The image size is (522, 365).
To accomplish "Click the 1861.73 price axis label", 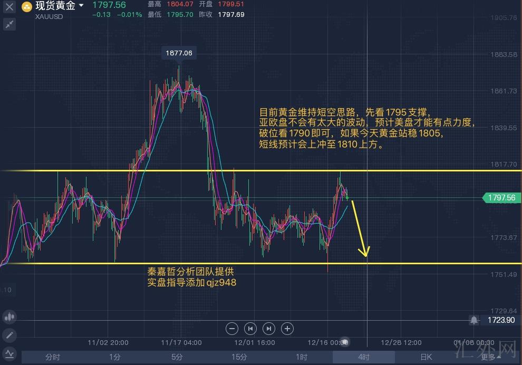I will (504, 91).
